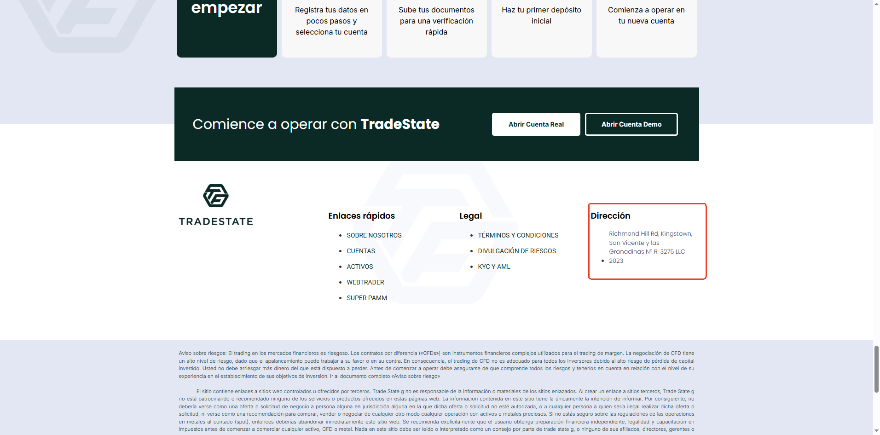The height and width of the screenshot is (435, 880).
Task: Open the KYC Y AML link
Action: 494,267
